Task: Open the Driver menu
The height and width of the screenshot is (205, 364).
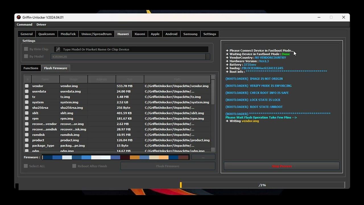Action: (41, 24)
